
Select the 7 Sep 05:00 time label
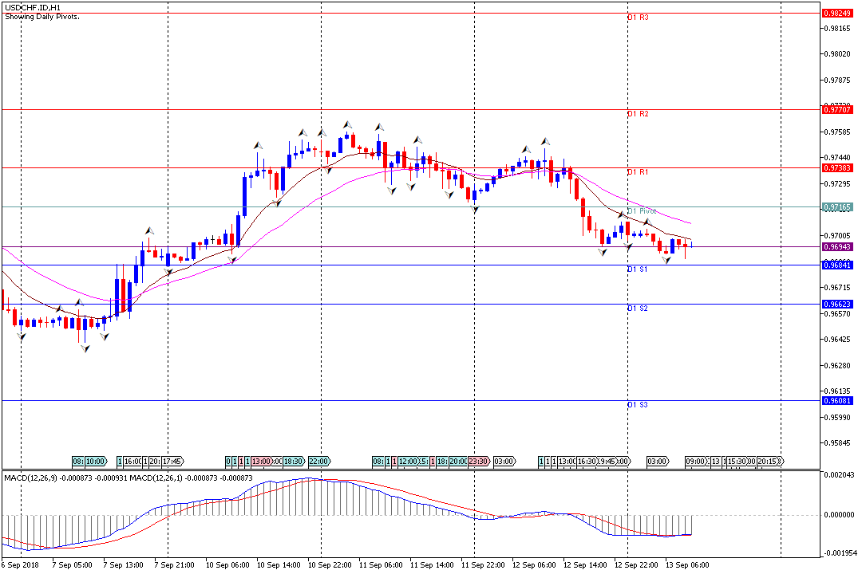[72, 565]
